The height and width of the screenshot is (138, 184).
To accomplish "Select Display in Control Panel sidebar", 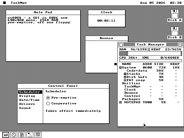I will pos(30,96).
